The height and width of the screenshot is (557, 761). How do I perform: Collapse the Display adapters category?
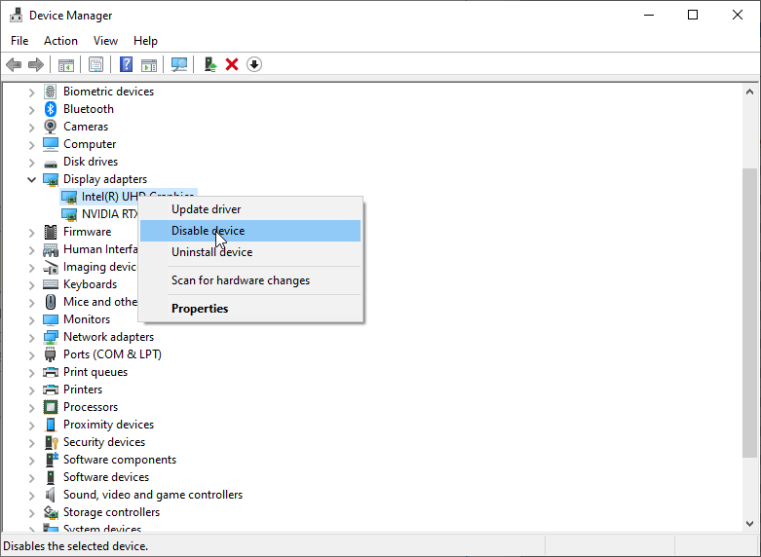pos(31,179)
